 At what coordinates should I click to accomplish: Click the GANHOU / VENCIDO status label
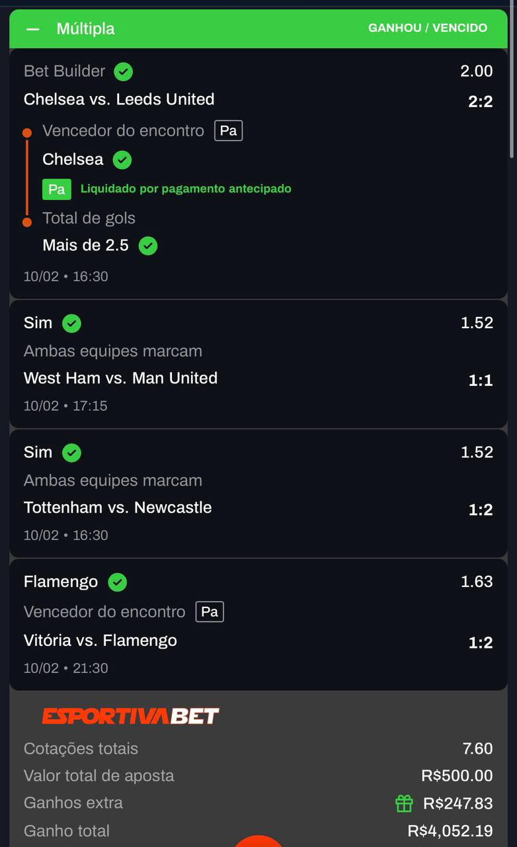428,28
